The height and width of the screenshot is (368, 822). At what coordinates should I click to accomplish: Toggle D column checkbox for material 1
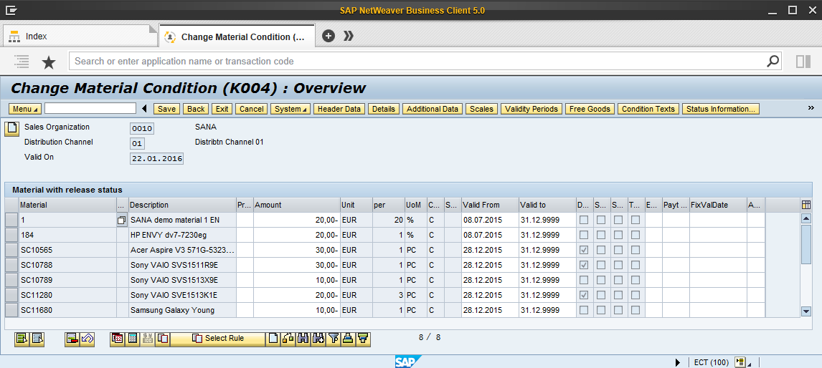583,220
